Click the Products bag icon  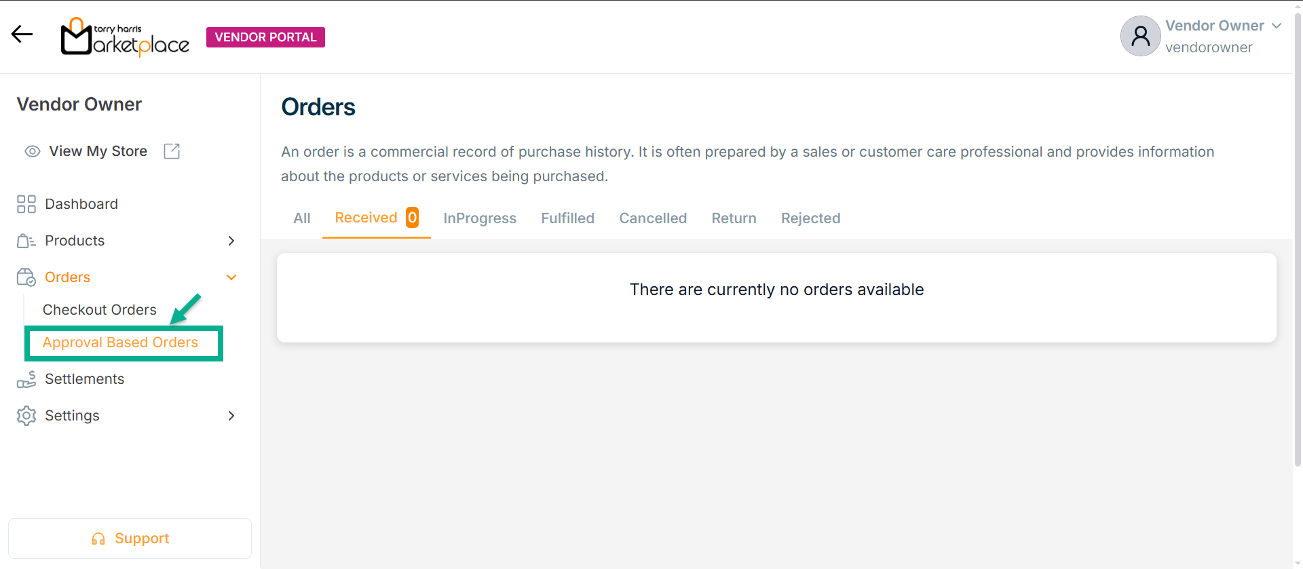[26, 241]
